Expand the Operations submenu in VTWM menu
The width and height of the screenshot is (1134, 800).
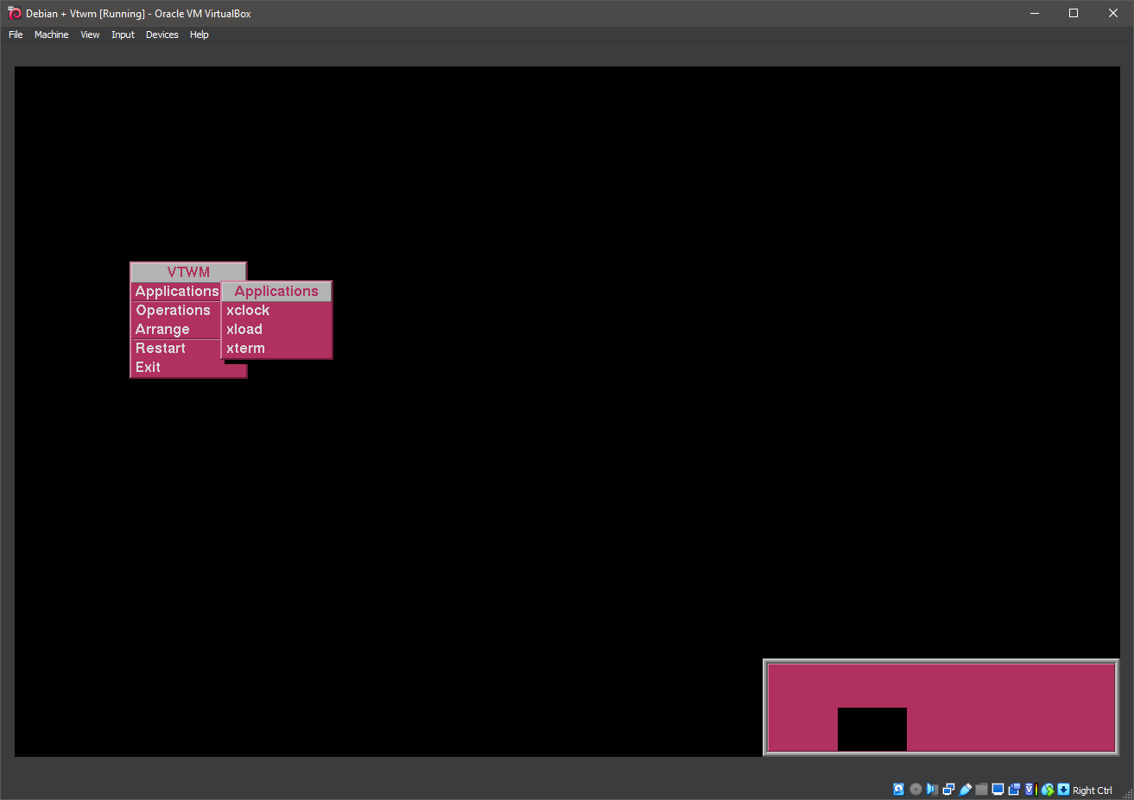pyautogui.click(x=173, y=310)
